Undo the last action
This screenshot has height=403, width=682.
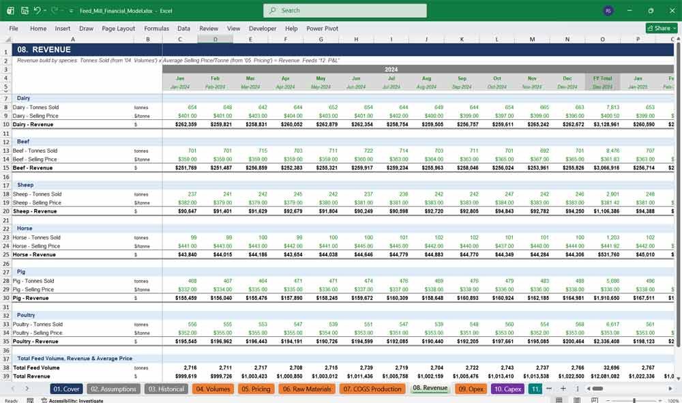click(x=37, y=10)
